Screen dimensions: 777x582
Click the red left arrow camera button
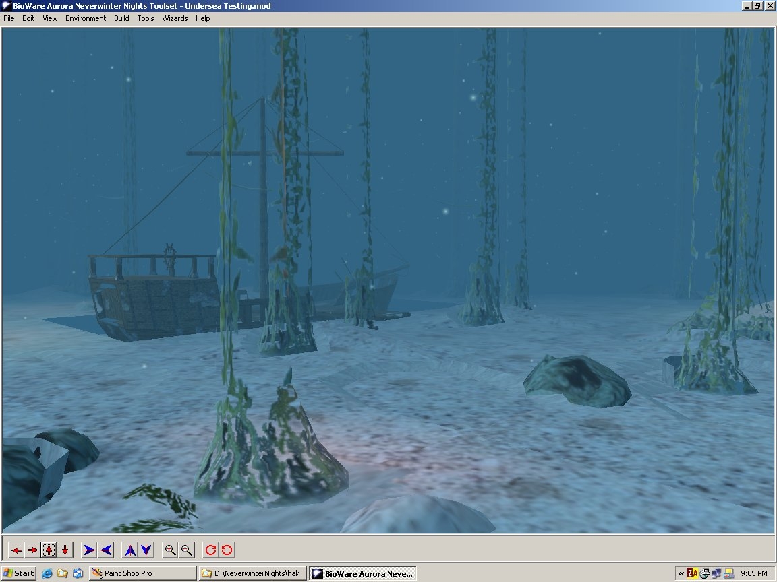point(16,550)
